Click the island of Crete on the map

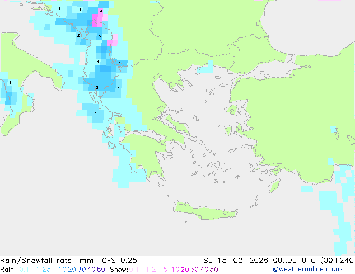[205, 211]
